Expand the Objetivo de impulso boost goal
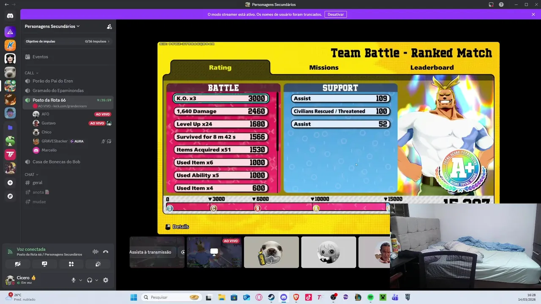 pyautogui.click(x=68, y=41)
